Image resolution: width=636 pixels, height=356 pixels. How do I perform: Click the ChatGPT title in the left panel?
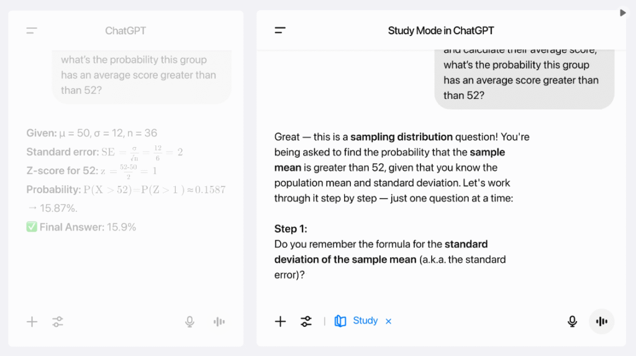pos(125,30)
